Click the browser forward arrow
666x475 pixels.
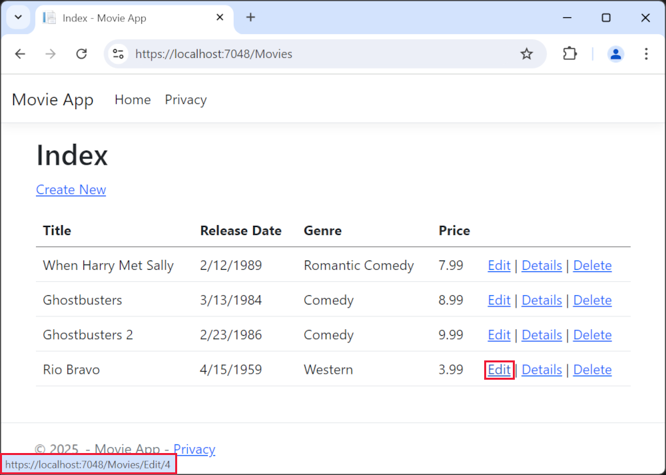[x=51, y=54]
